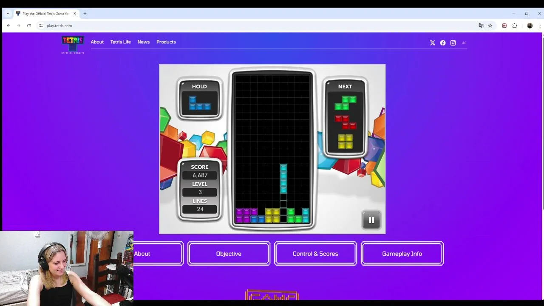Click the green S piece in Next queue
The image size is (544, 306).
(x=345, y=103)
